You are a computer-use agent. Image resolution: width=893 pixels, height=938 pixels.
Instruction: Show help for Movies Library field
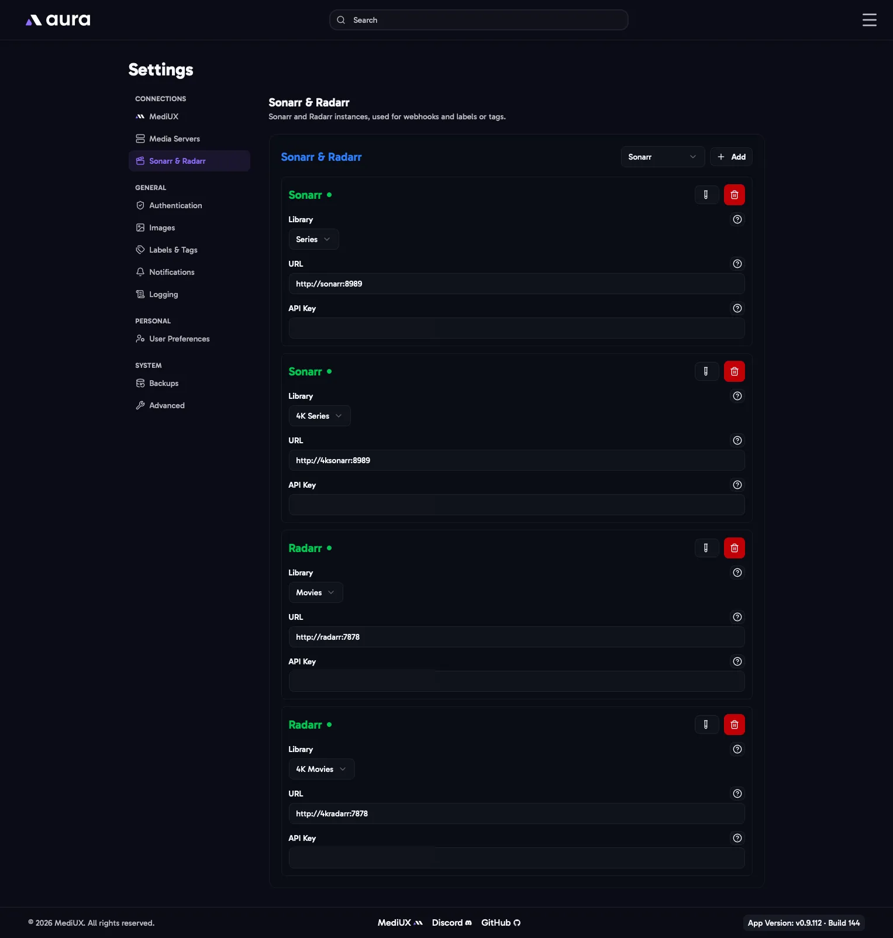pyautogui.click(x=737, y=573)
